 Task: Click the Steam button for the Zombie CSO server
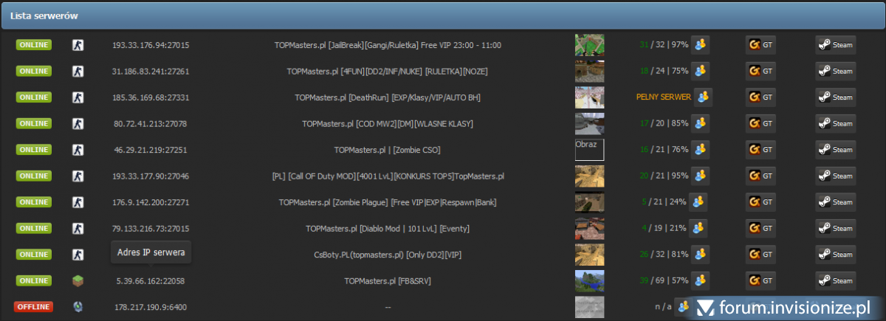click(x=835, y=150)
